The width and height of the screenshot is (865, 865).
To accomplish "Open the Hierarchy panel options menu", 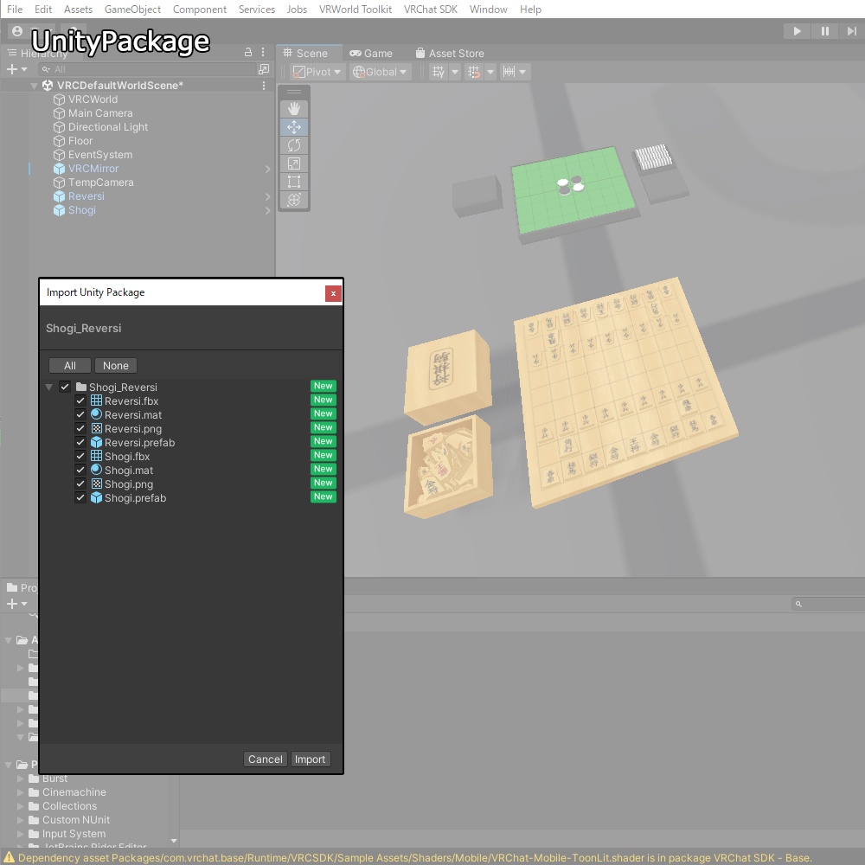I will pyautogui.click(x=263, y=52).
